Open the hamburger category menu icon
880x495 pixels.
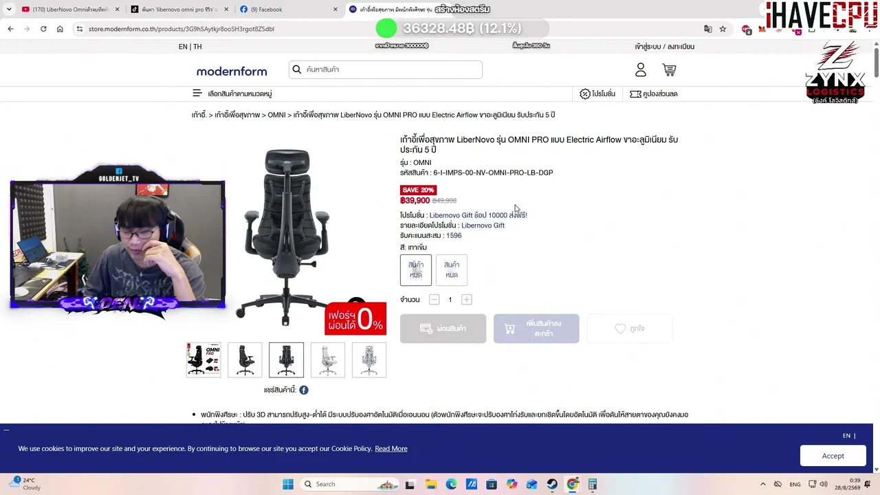pos(197,93)
